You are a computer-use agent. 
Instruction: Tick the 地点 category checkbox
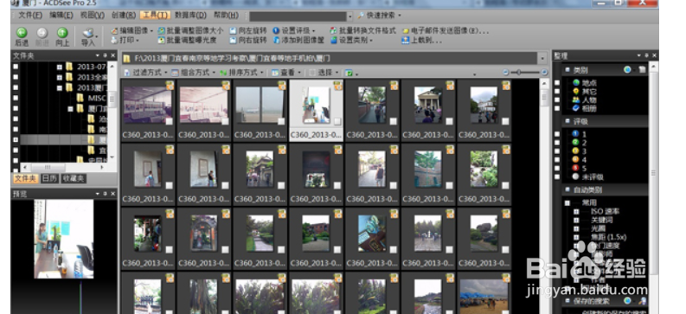coord(557,83)
